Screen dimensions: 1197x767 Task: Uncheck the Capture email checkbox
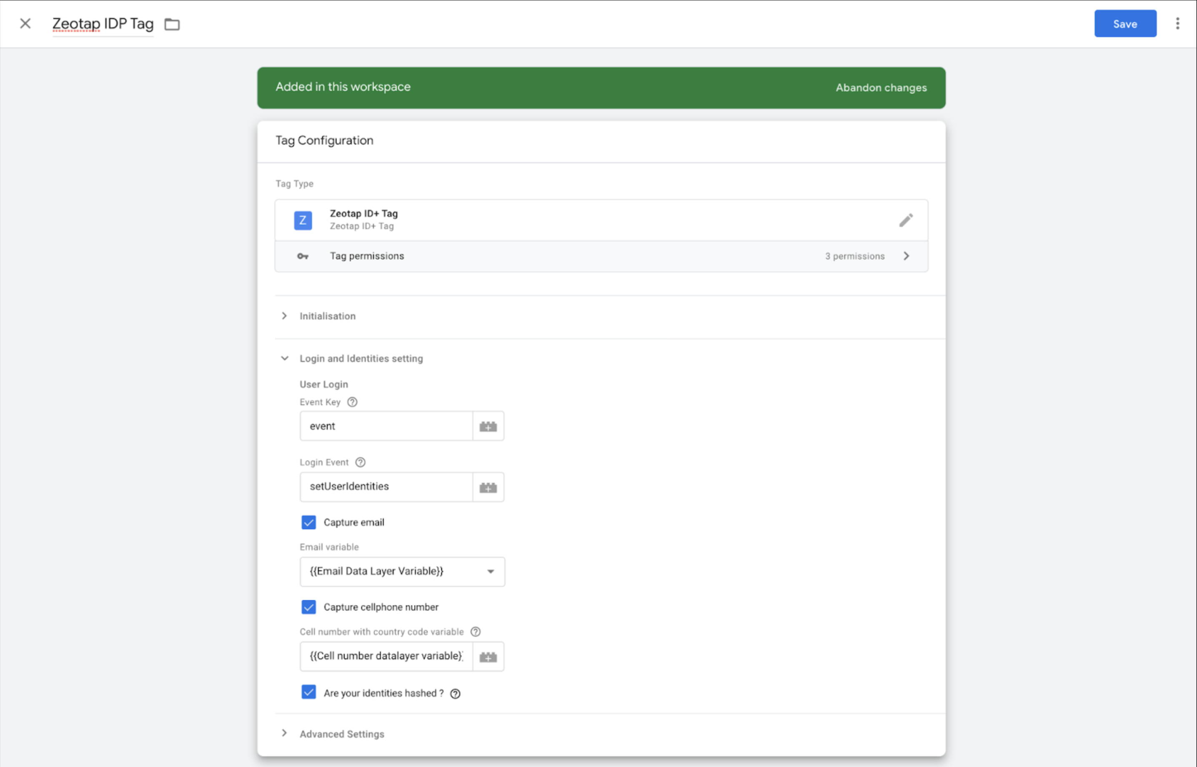309,522
